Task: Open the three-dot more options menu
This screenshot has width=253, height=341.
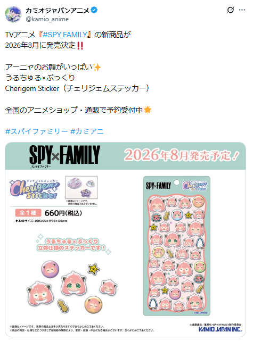Action: coord(242,10)
